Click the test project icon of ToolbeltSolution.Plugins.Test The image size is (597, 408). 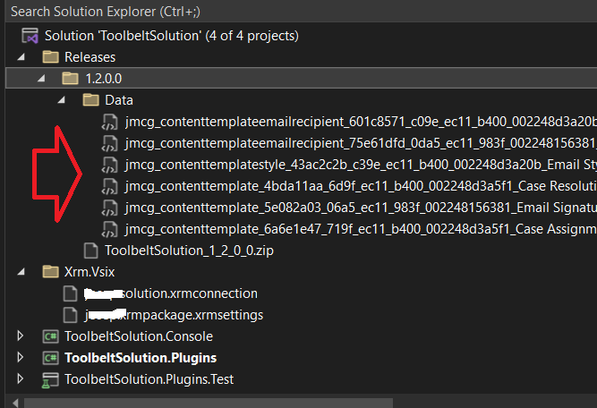coord(50,379)
